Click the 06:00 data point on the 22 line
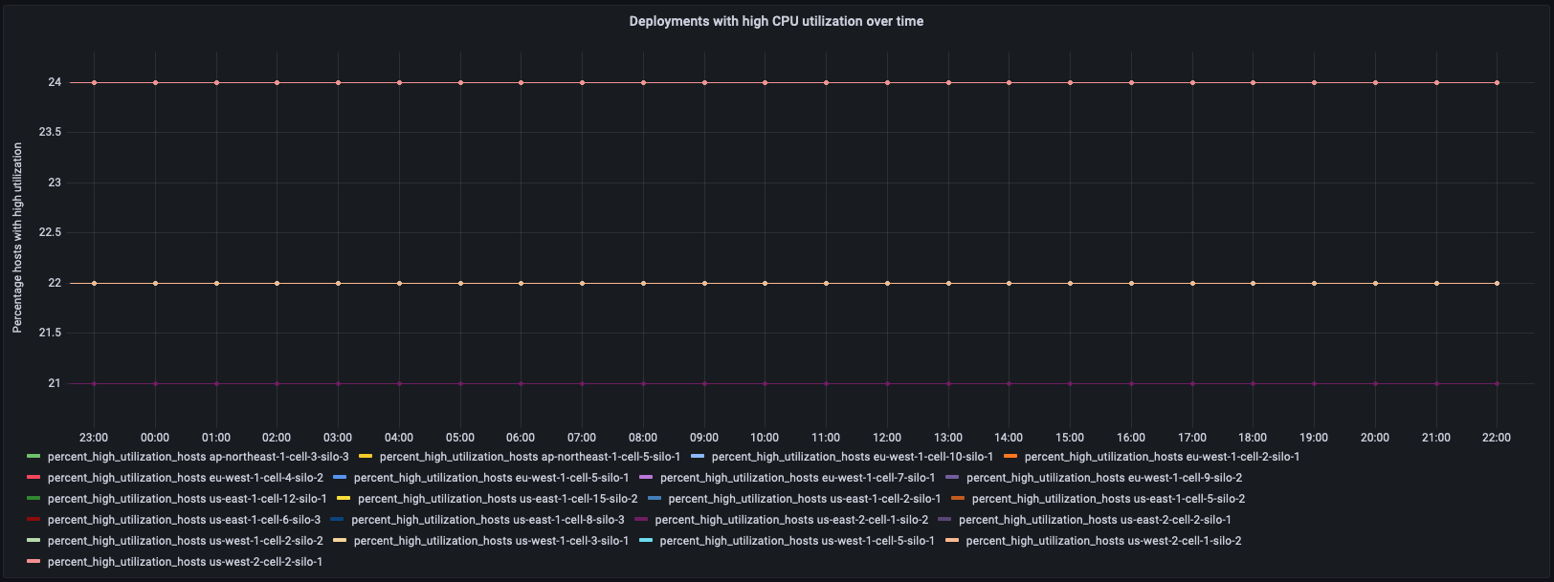This screenshot has height=582, width=1554. tap(521, 283)
